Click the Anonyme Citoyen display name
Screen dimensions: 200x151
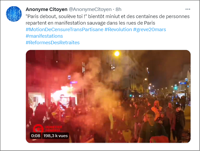click(x=47, y=9)
